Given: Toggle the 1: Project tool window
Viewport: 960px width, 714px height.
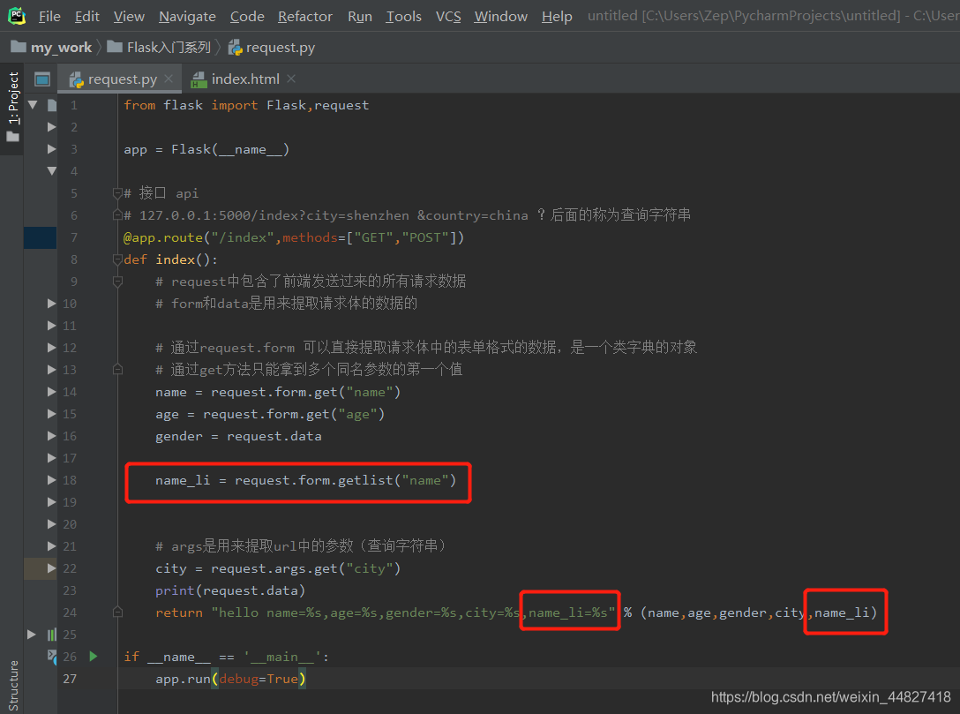Looking at the screenshot, I should pyautogui.click(x=13, y=98).
